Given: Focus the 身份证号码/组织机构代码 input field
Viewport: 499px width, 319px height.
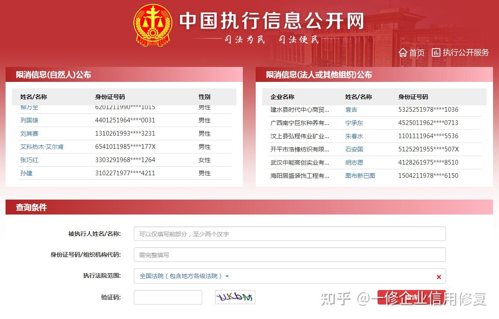Looking at the screenshot, I should click(x=289, y=255).
